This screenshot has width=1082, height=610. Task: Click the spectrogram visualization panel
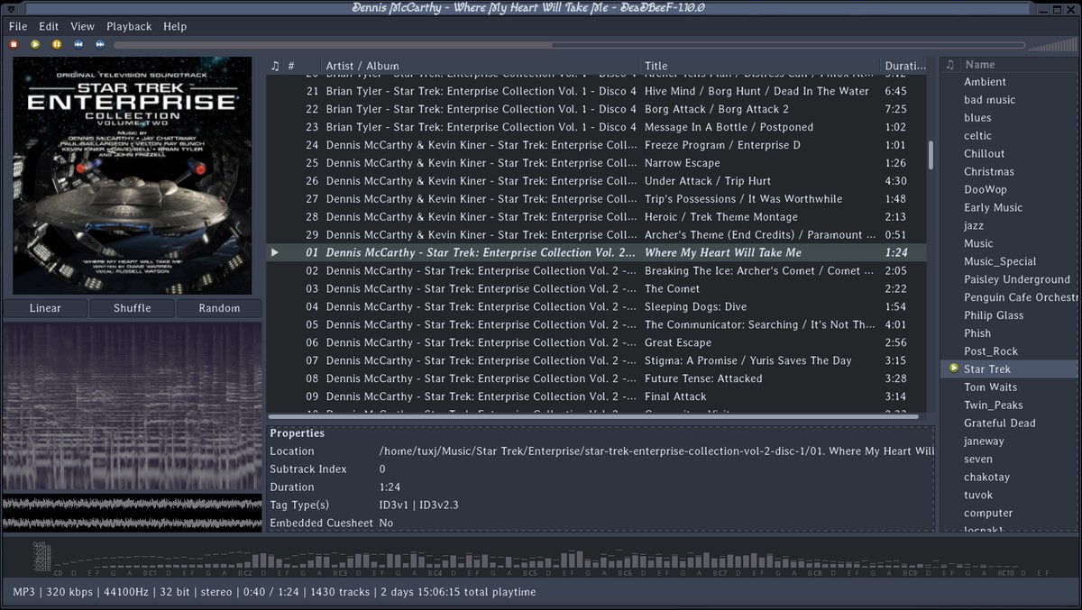coord(133,406)
